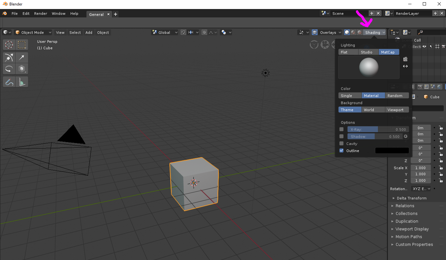Open the Global orientation dropdown

165,32
